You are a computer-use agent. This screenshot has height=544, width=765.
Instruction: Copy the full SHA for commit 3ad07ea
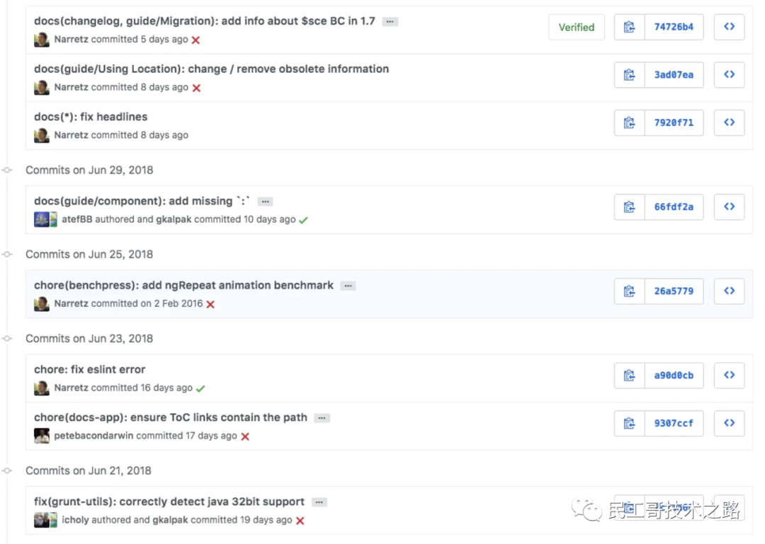[x=629, y=74]
